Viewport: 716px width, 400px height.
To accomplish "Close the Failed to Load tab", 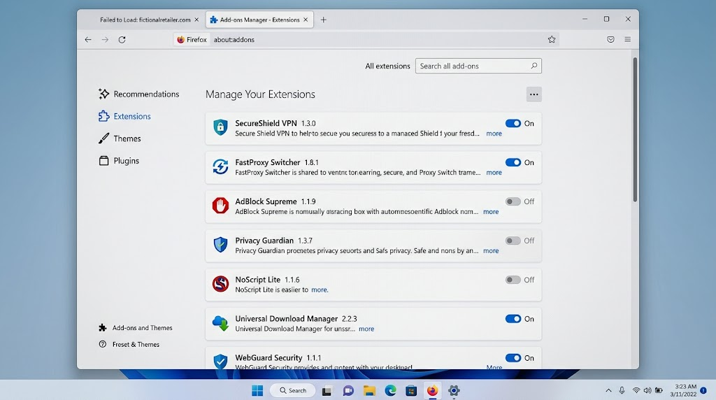I will 196,20.
